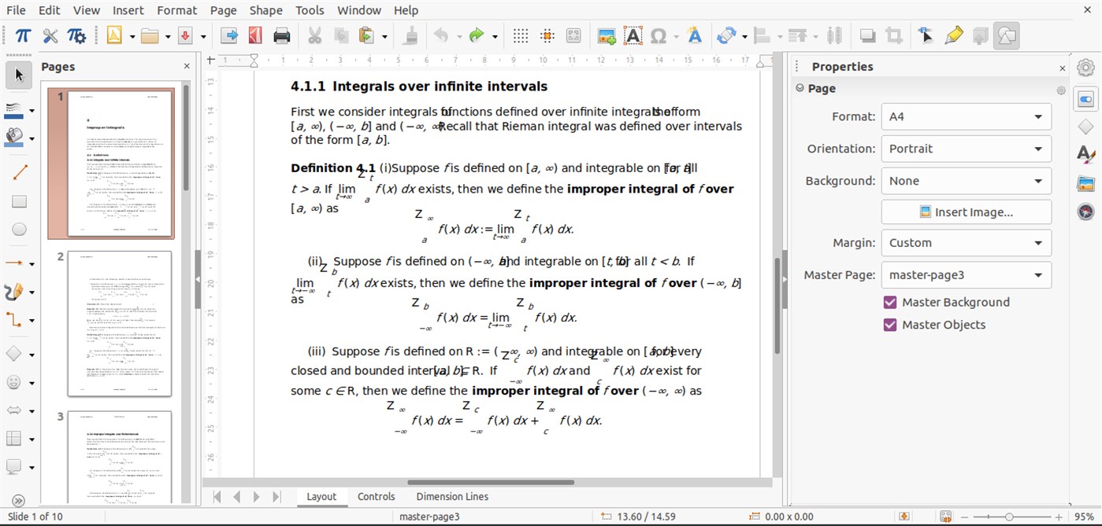1102x526 pixels.
Task: Switch to the Controls tab
Action: tap(376, 496)
